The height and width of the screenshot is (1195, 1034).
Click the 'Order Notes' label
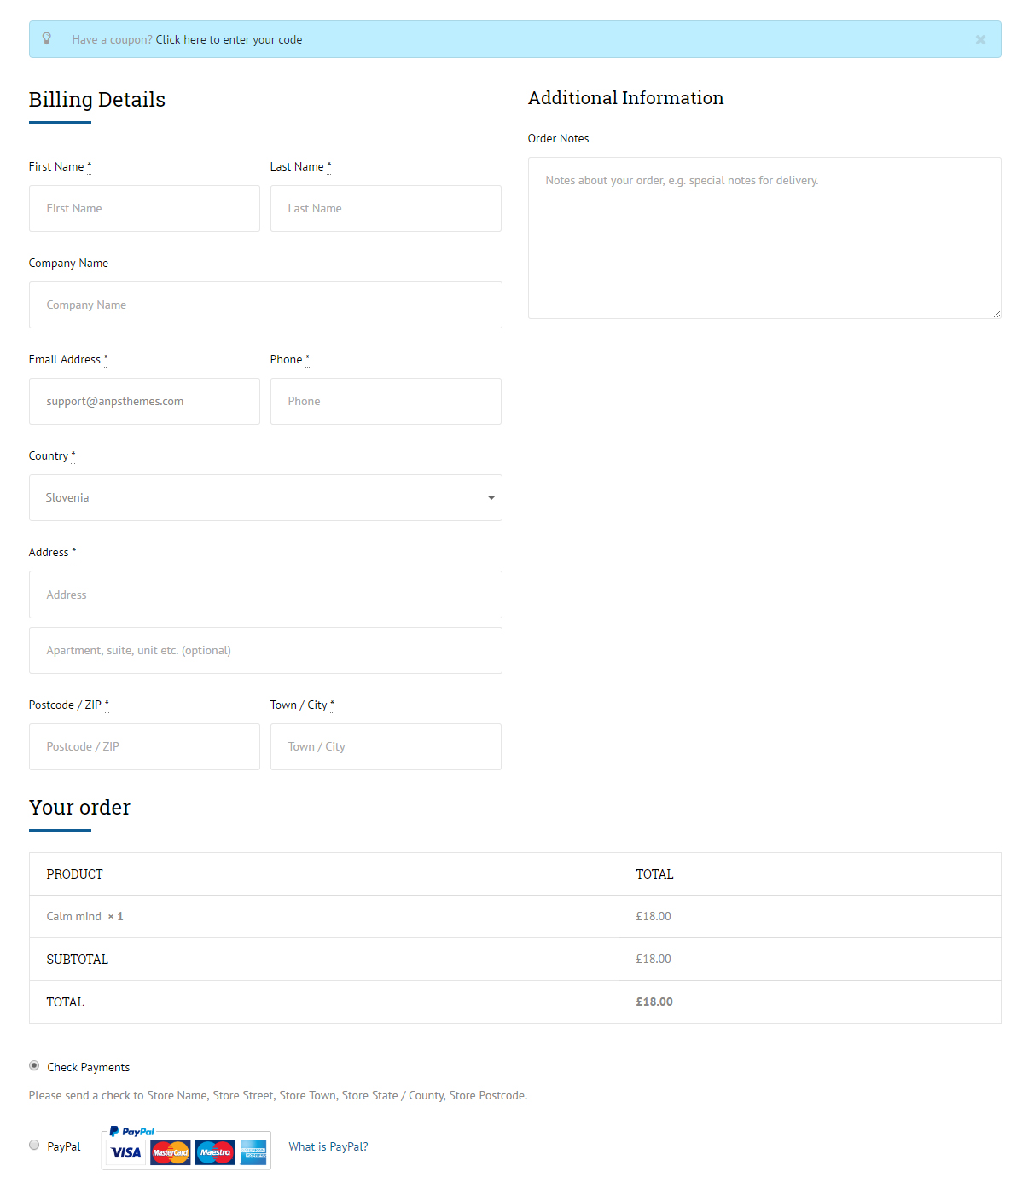click(559, 138)
